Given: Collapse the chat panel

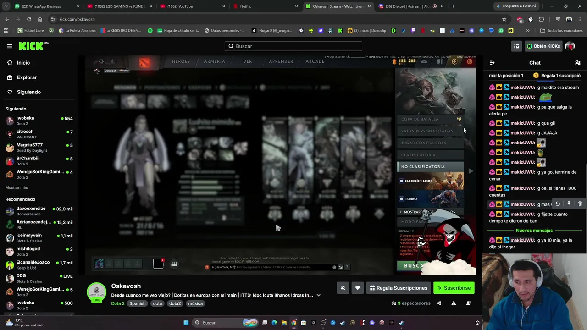Looking at the screenshot, I should 492,63.
